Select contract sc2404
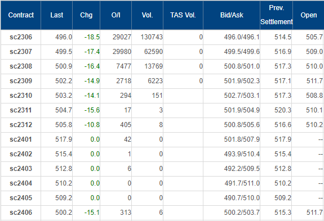Screen dimensions: 324x221 (x=21, y=183)
